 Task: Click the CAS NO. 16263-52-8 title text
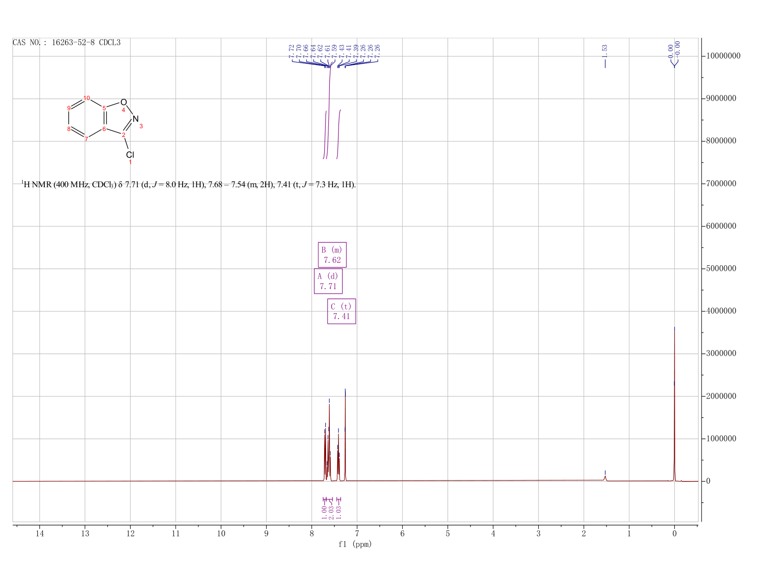tap(67, 42)
